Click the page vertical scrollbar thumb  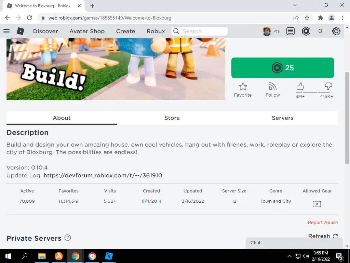coord(347,118)
